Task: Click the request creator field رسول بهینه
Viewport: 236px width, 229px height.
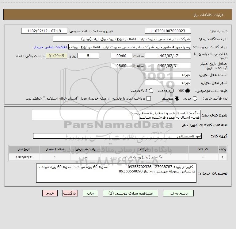Action: [x=130, y=47]
